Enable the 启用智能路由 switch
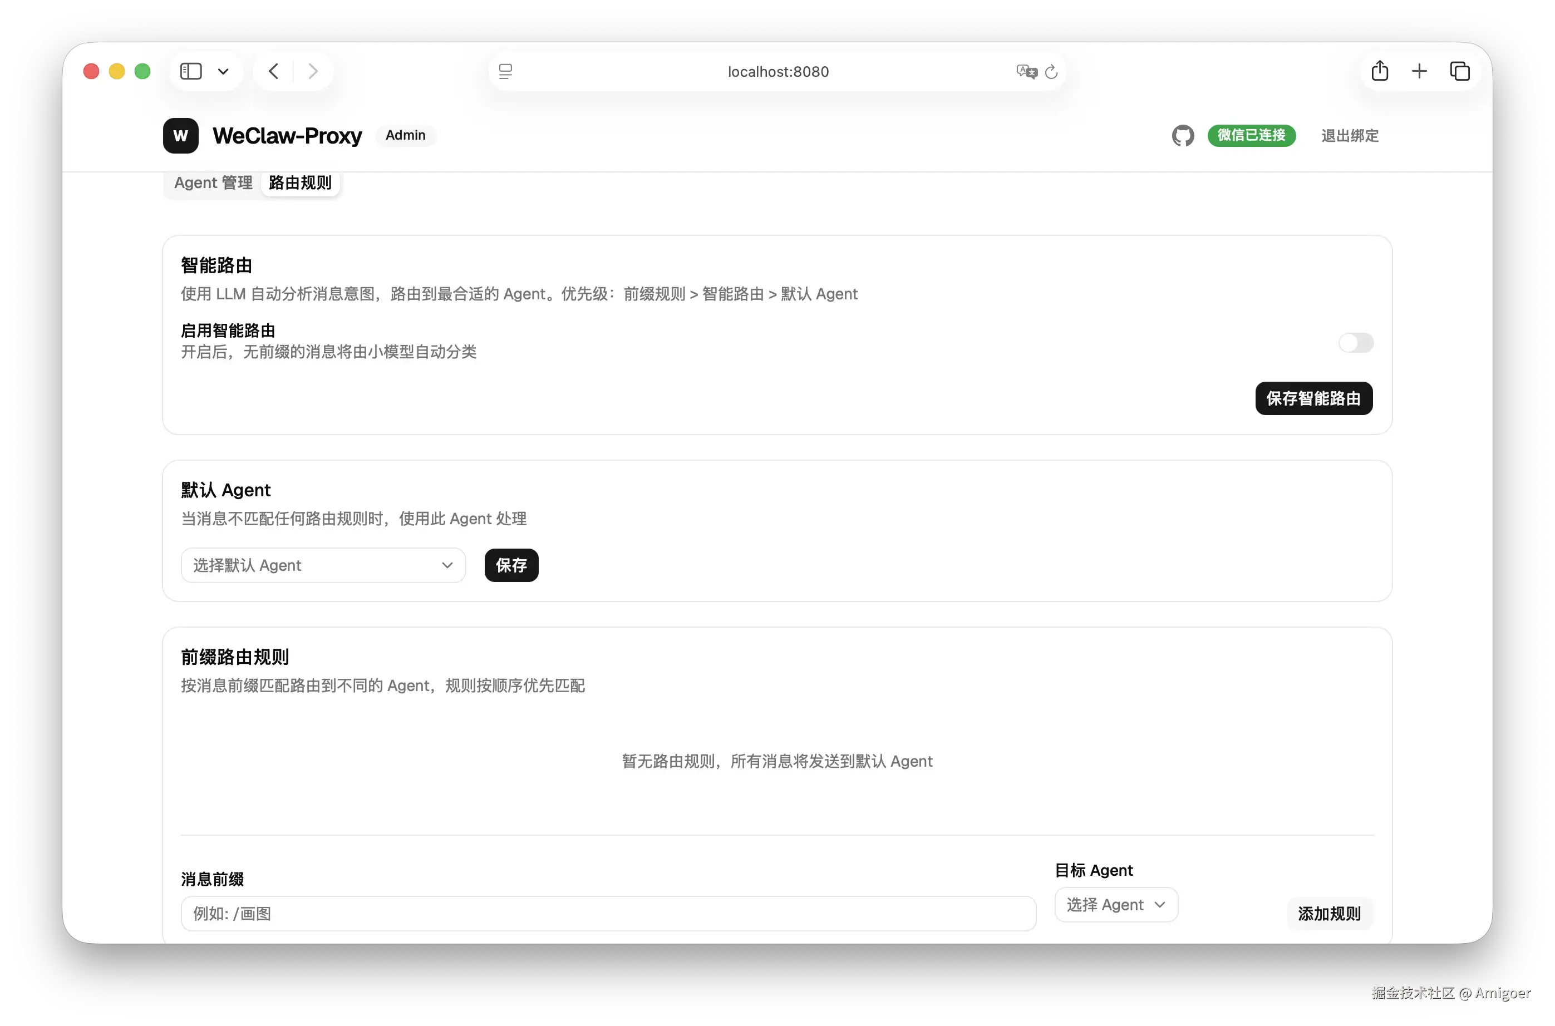Image resolution: width=1555 pixels, height=1026 pixels. [1355, 343]
